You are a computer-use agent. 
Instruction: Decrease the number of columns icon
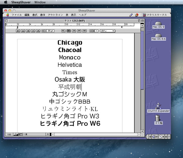click(x=91, y=31)
